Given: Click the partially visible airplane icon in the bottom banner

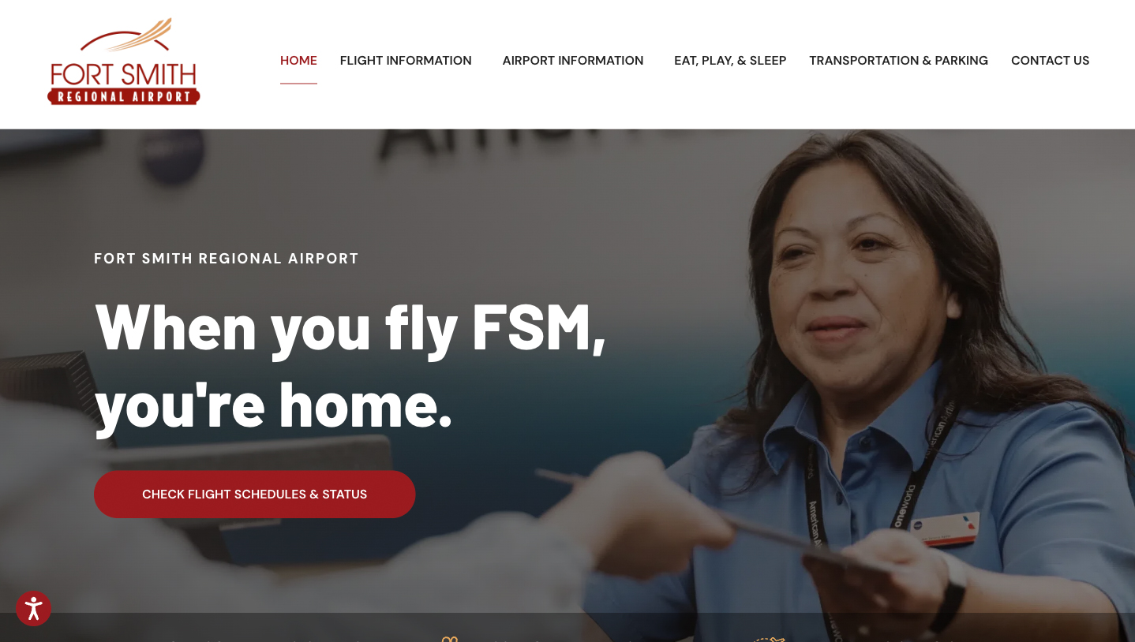Looking at the screenshot, I should pyautogui.click(x=770, y=640).
